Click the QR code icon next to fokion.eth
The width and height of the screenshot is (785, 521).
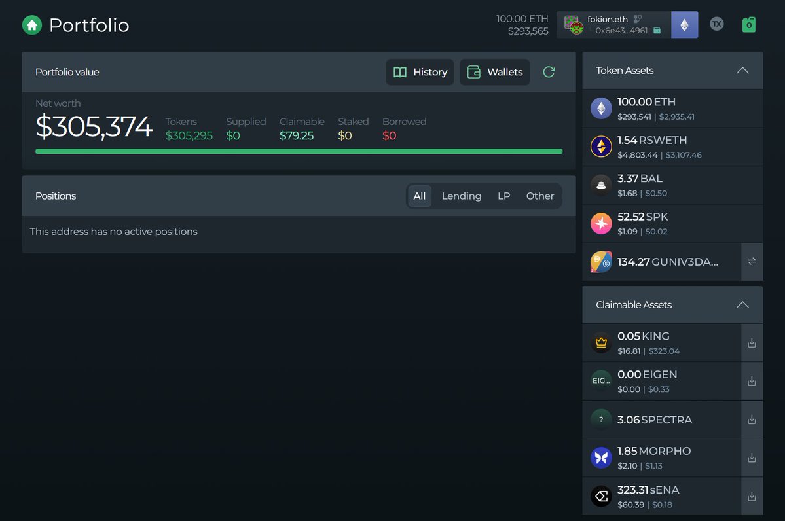click(637, 19)
